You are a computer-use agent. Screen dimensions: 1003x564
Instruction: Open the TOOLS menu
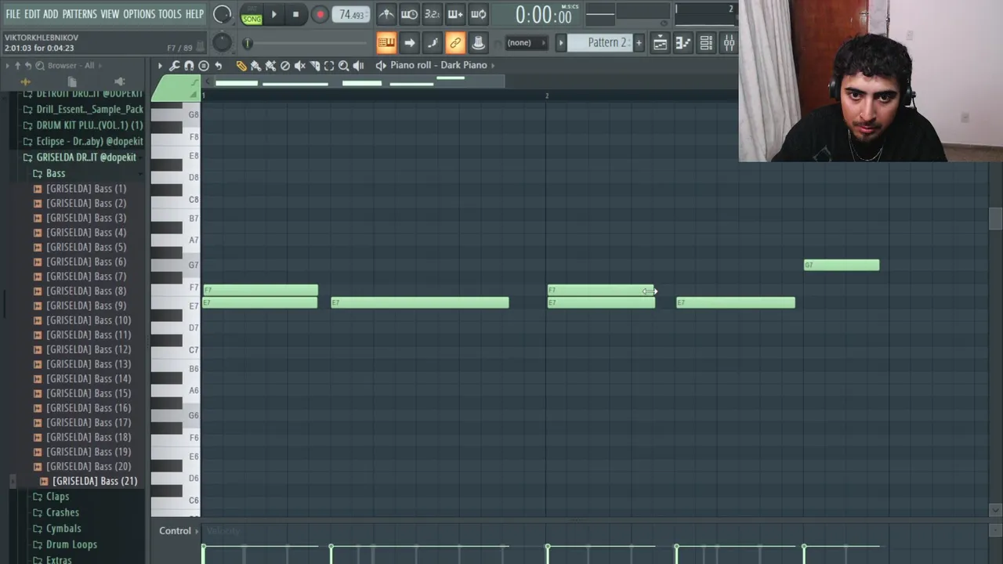pos(170,14)
